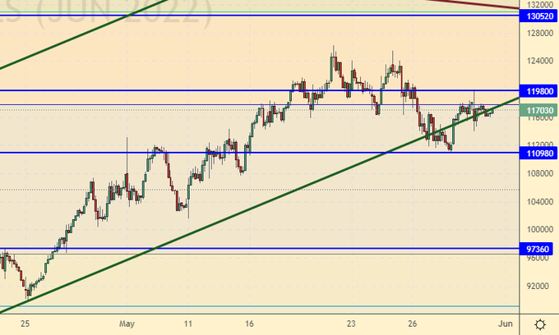
Task: Click the 100000 price scale tick
Action: click(x=538, y=230)
